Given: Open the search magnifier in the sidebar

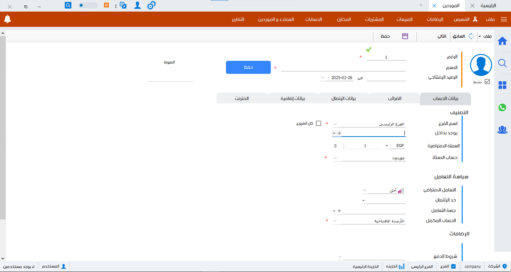Looking at the screenshot, I should [502, 63].
